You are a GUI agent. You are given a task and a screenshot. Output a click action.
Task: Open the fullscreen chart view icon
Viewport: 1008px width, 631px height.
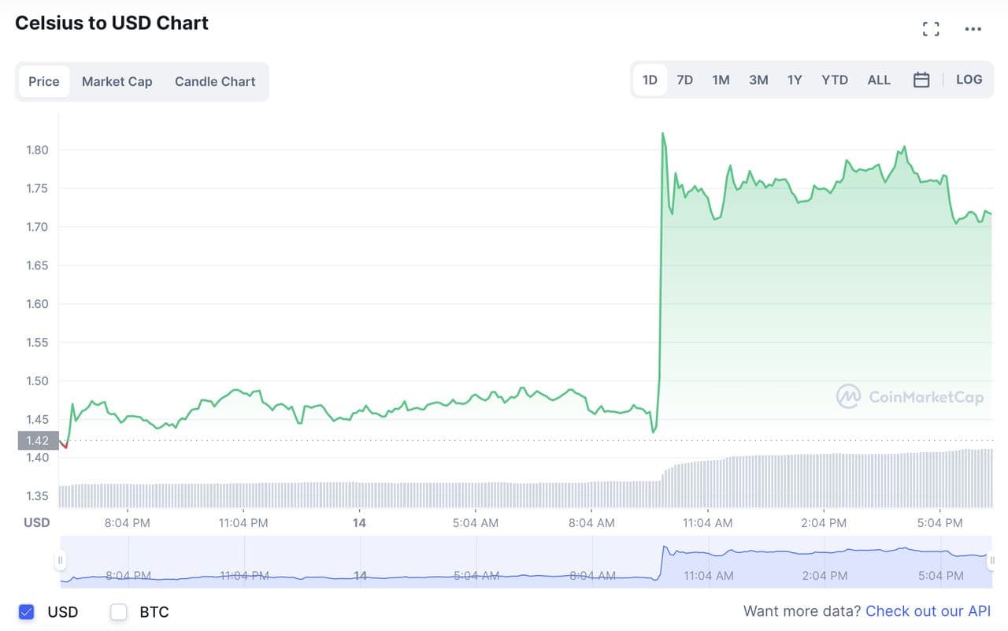[x=931, y=29]
